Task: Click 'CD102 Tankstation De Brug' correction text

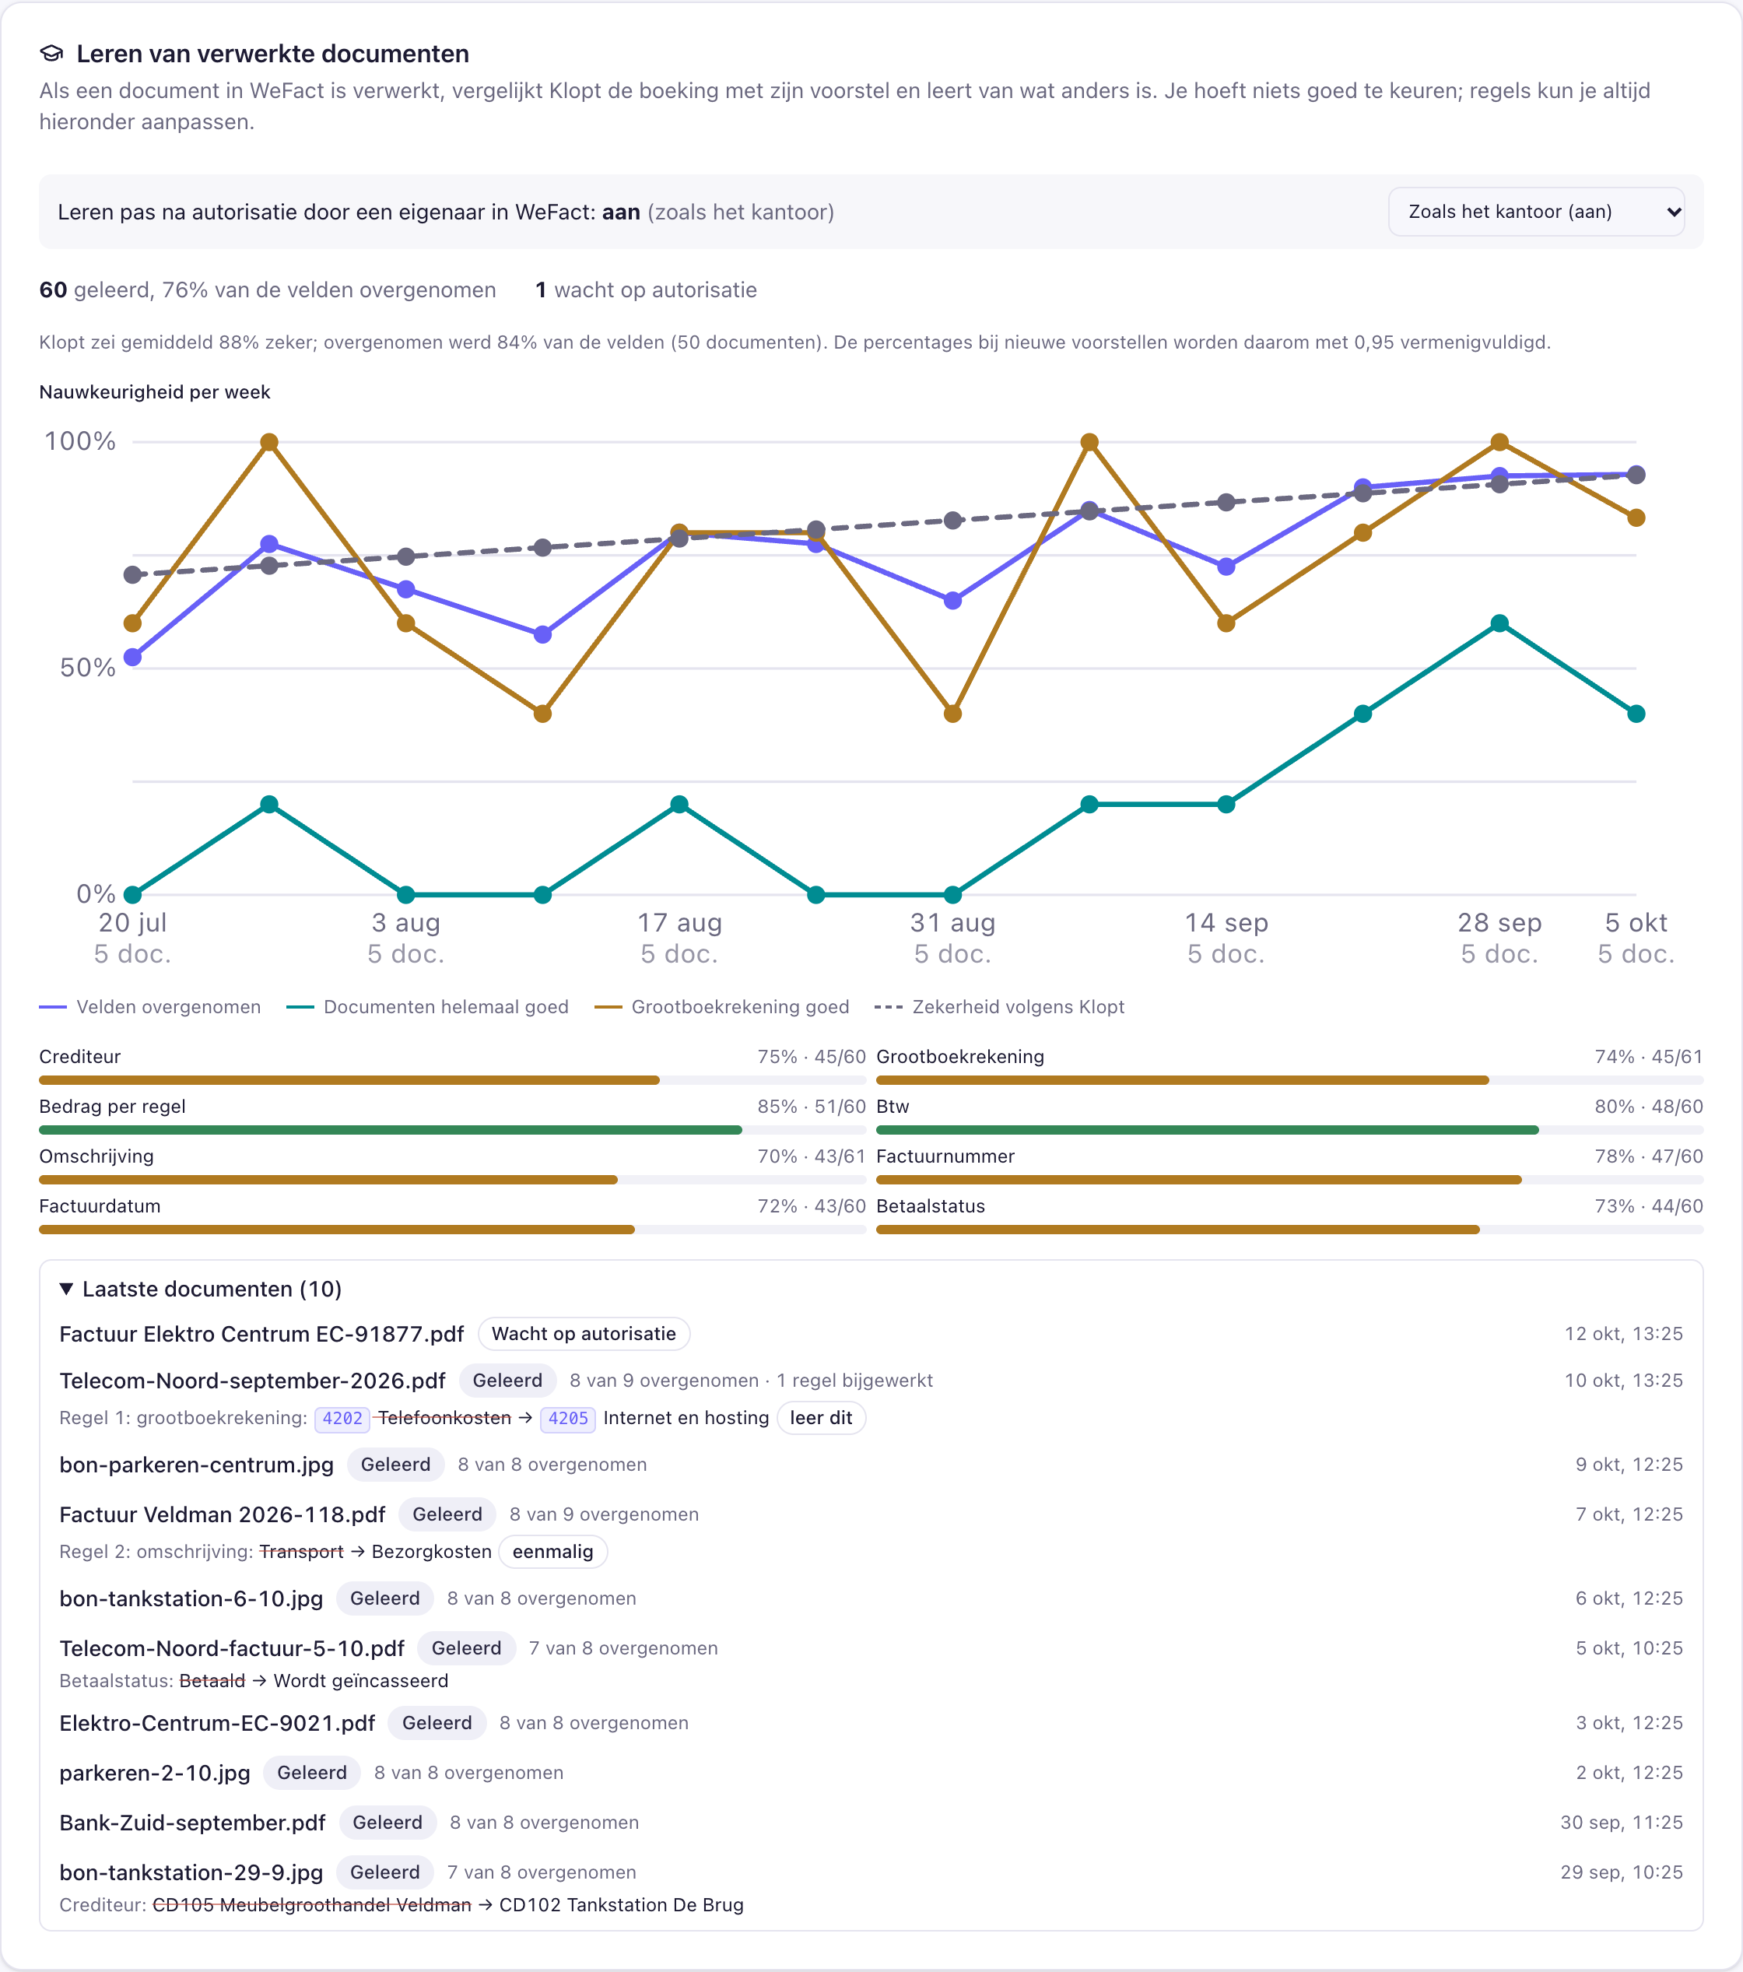Action: point(621,1904)
